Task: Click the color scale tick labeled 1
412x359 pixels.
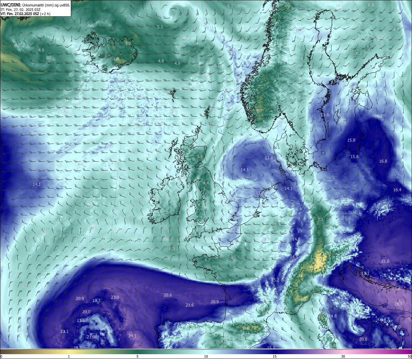Action: click(69, 356)
